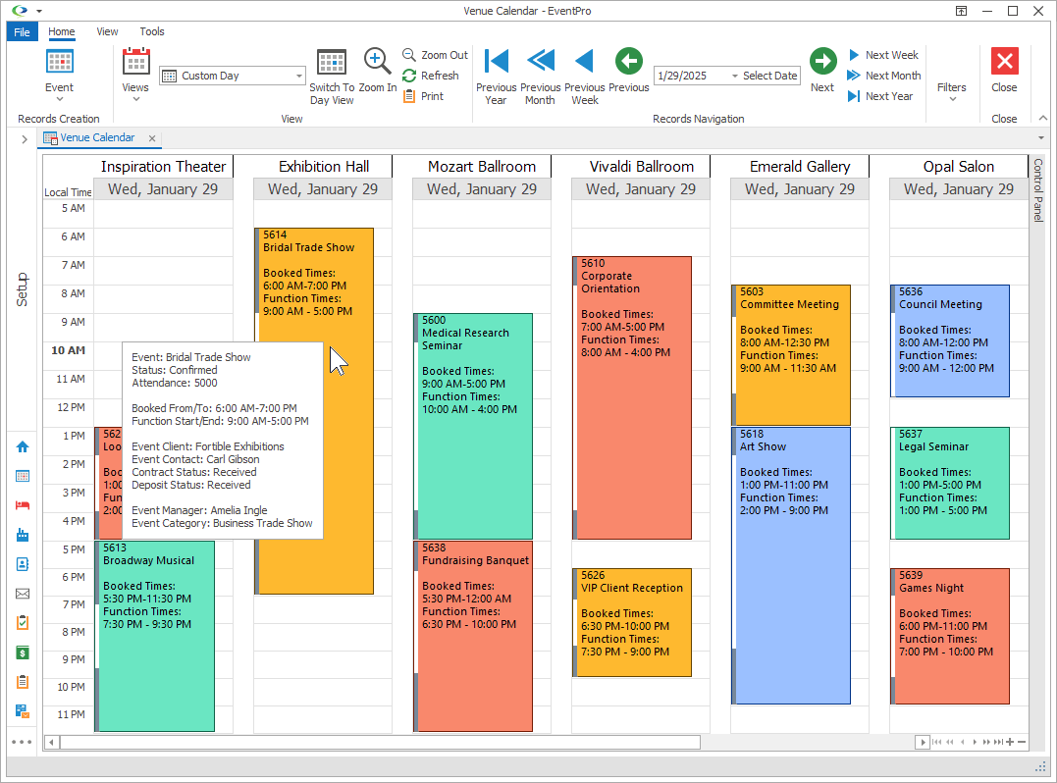Open the envelope mail sidebar icon
Viewport: 1057px width, 783px height.
23,594
